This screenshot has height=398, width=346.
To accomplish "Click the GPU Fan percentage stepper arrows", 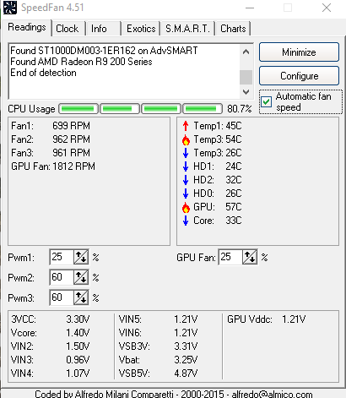I will 250,257.
